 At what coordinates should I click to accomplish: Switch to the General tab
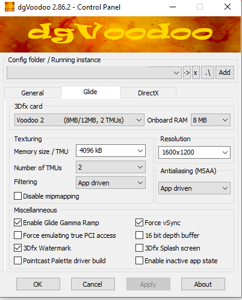pos(33,93)
